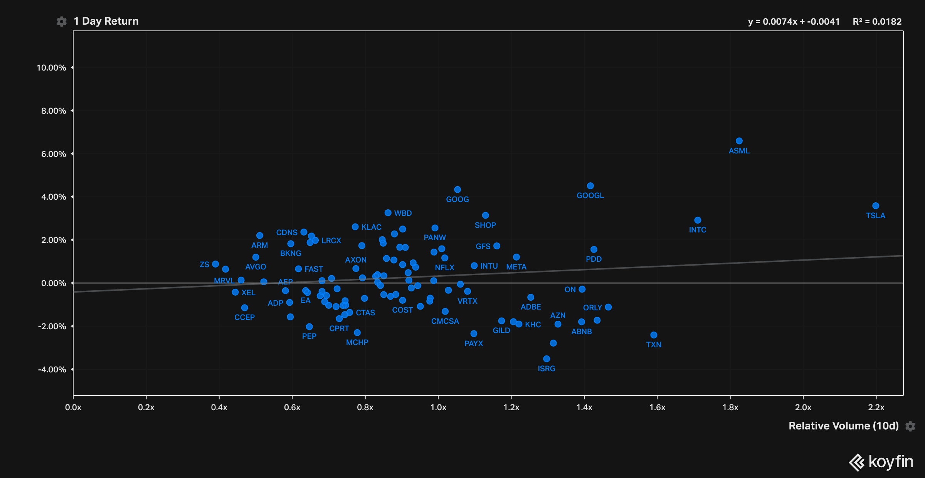
Task: Select the GOOG data point
Action: pos(457,190)
